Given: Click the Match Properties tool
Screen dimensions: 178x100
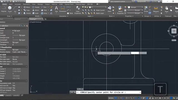Looking at the screenshot, I should point(120,10).
